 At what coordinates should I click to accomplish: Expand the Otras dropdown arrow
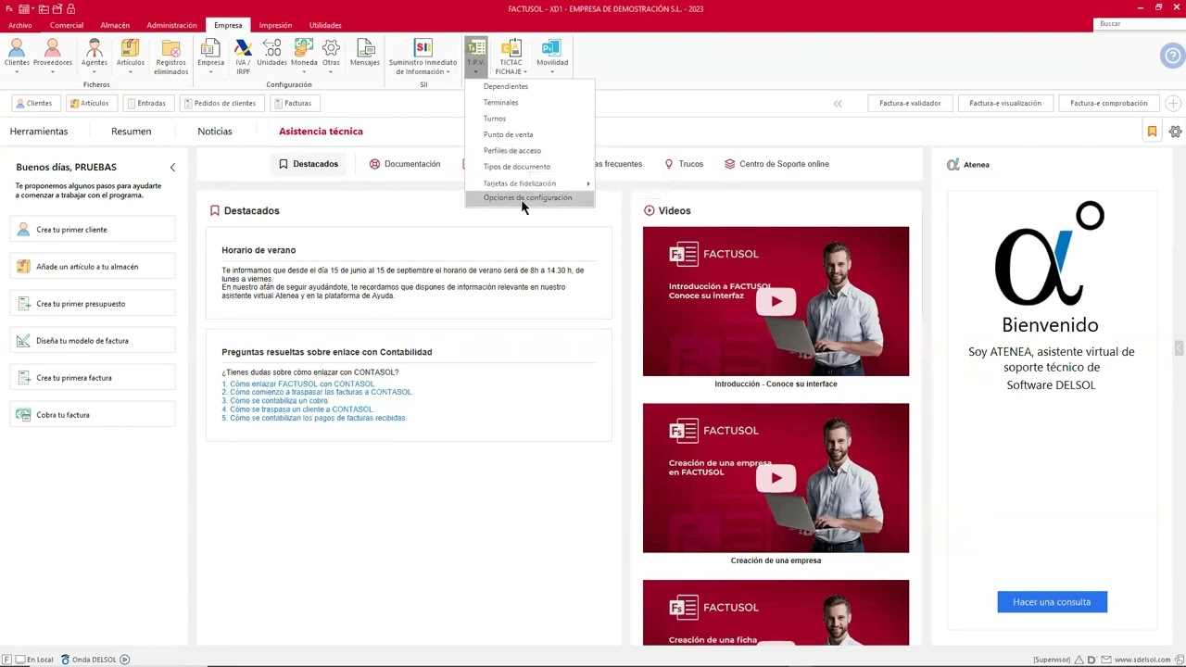[331, 71]
